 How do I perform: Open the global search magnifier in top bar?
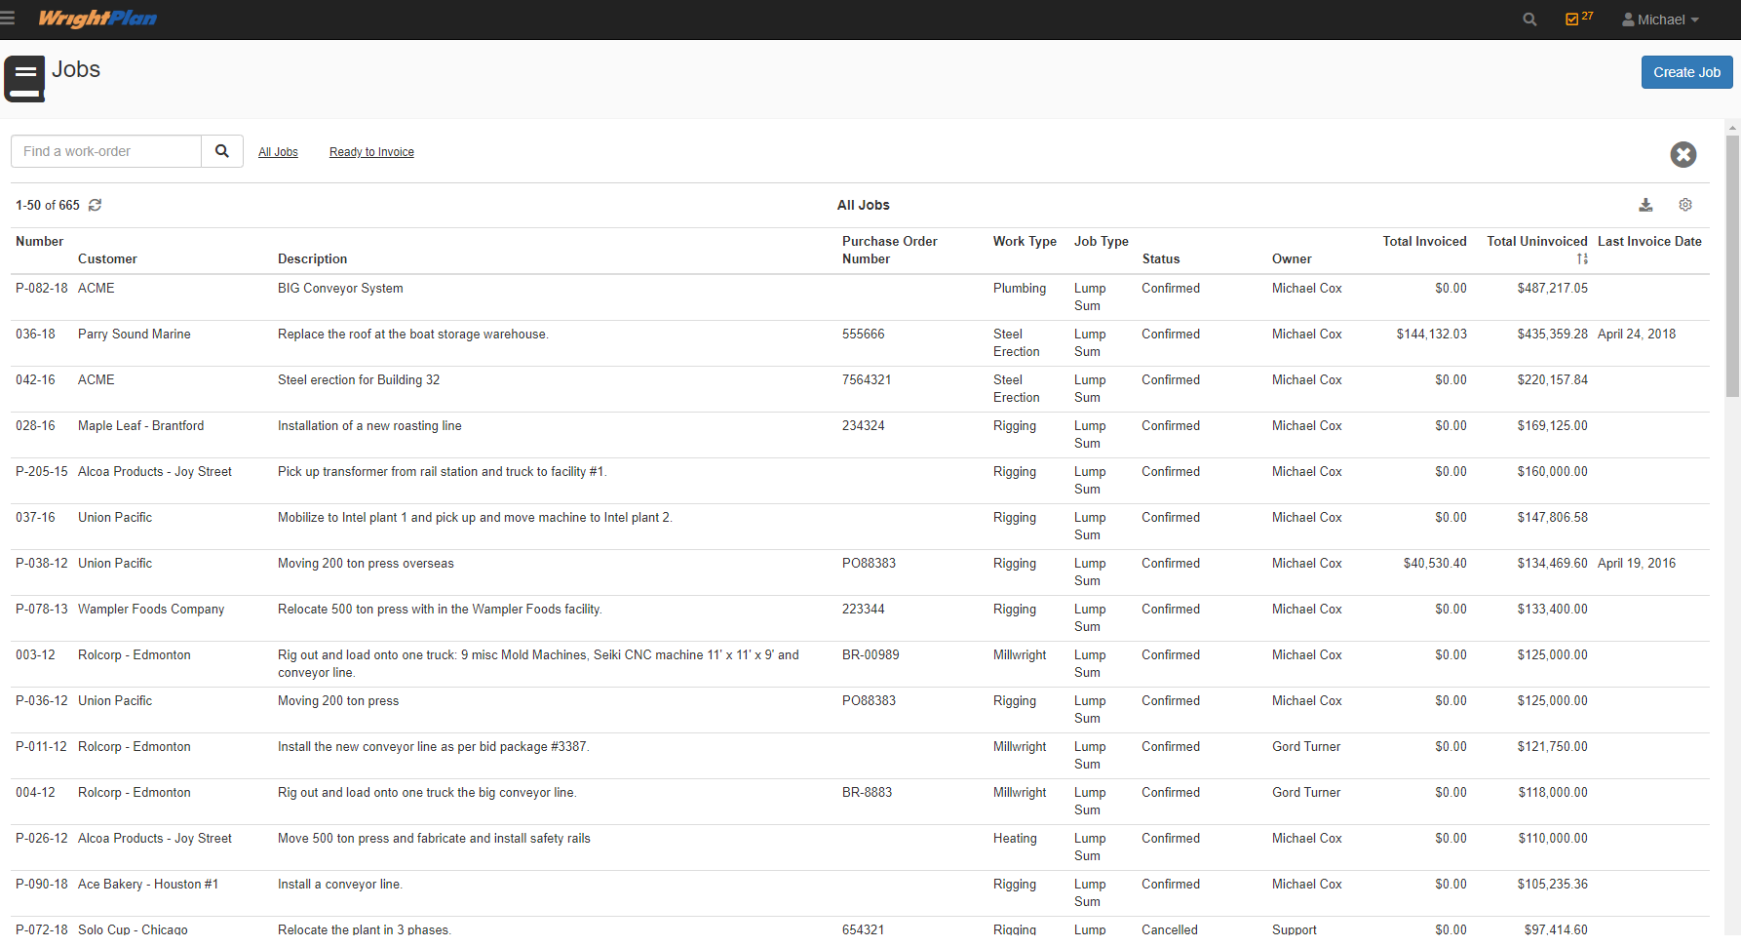1528,19
